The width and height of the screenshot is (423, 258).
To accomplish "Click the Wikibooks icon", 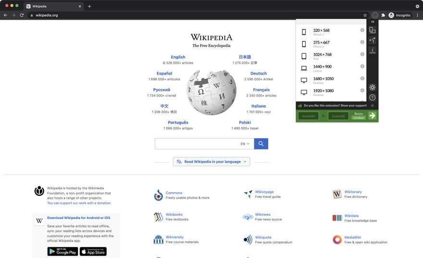I will click(x=158, y=217).
